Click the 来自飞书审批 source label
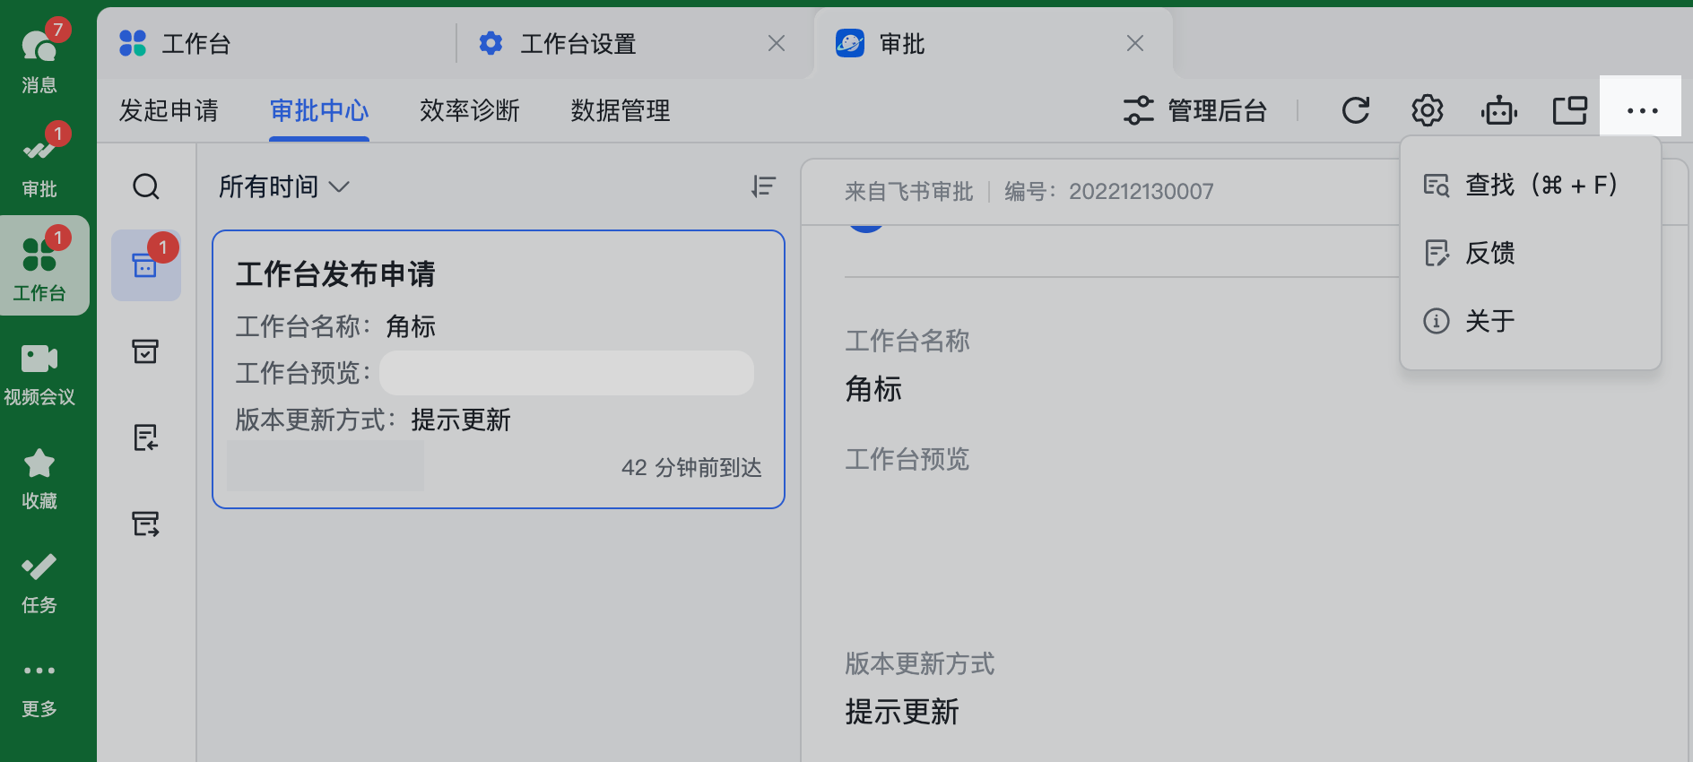Screen dimensions: 1693x762 (x=908, y=191)
